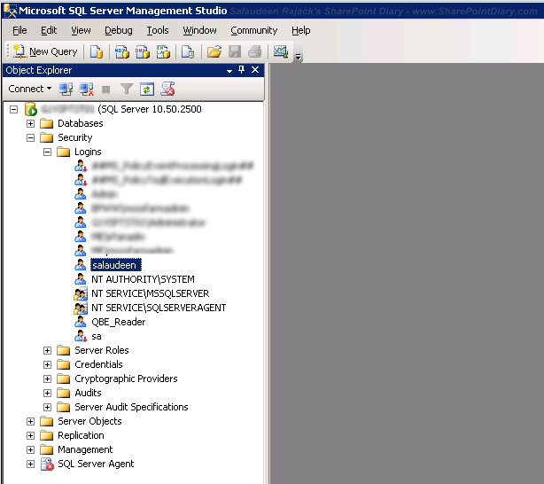Select NT AUTHORITY\SYSTEM login
Image resolution: width=544 pixels, height=484 pixels.
click(143, 279)
